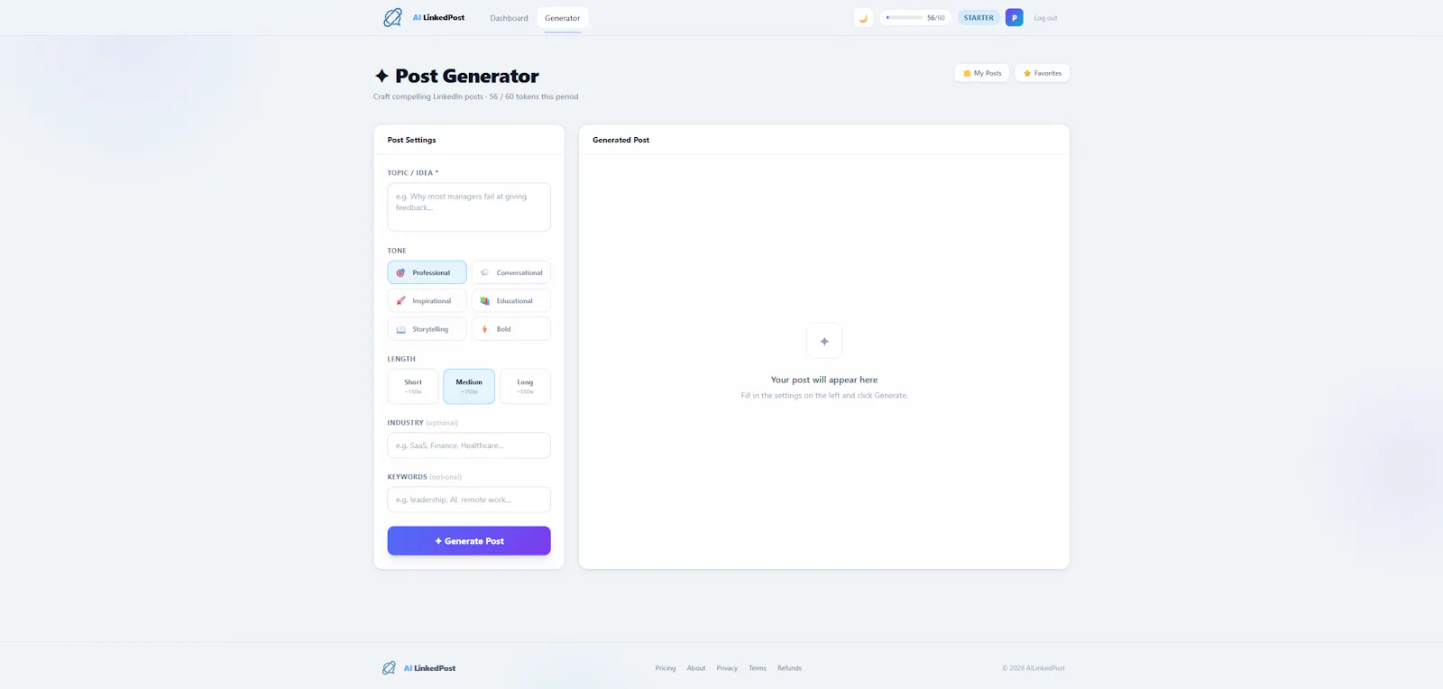Select Conversational tone option
This screenshot has width=1443, height=689.
click(x=511, y=272)
